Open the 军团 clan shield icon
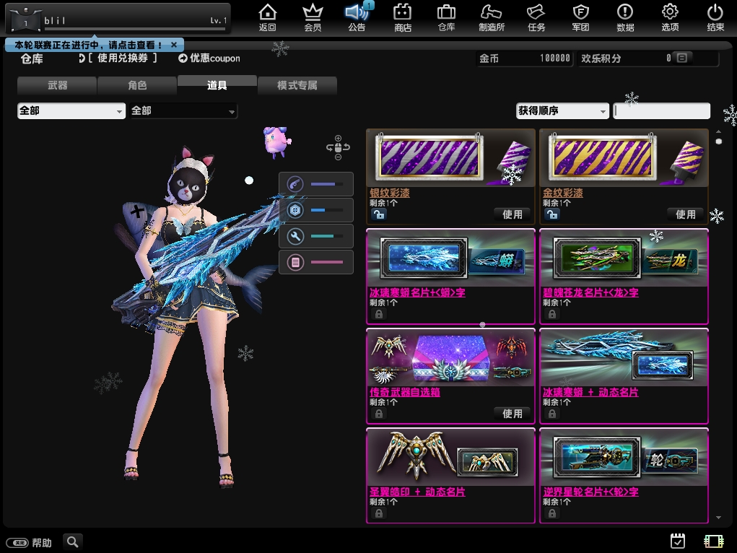This screenshot has height=553, width=737. (580, 17)
